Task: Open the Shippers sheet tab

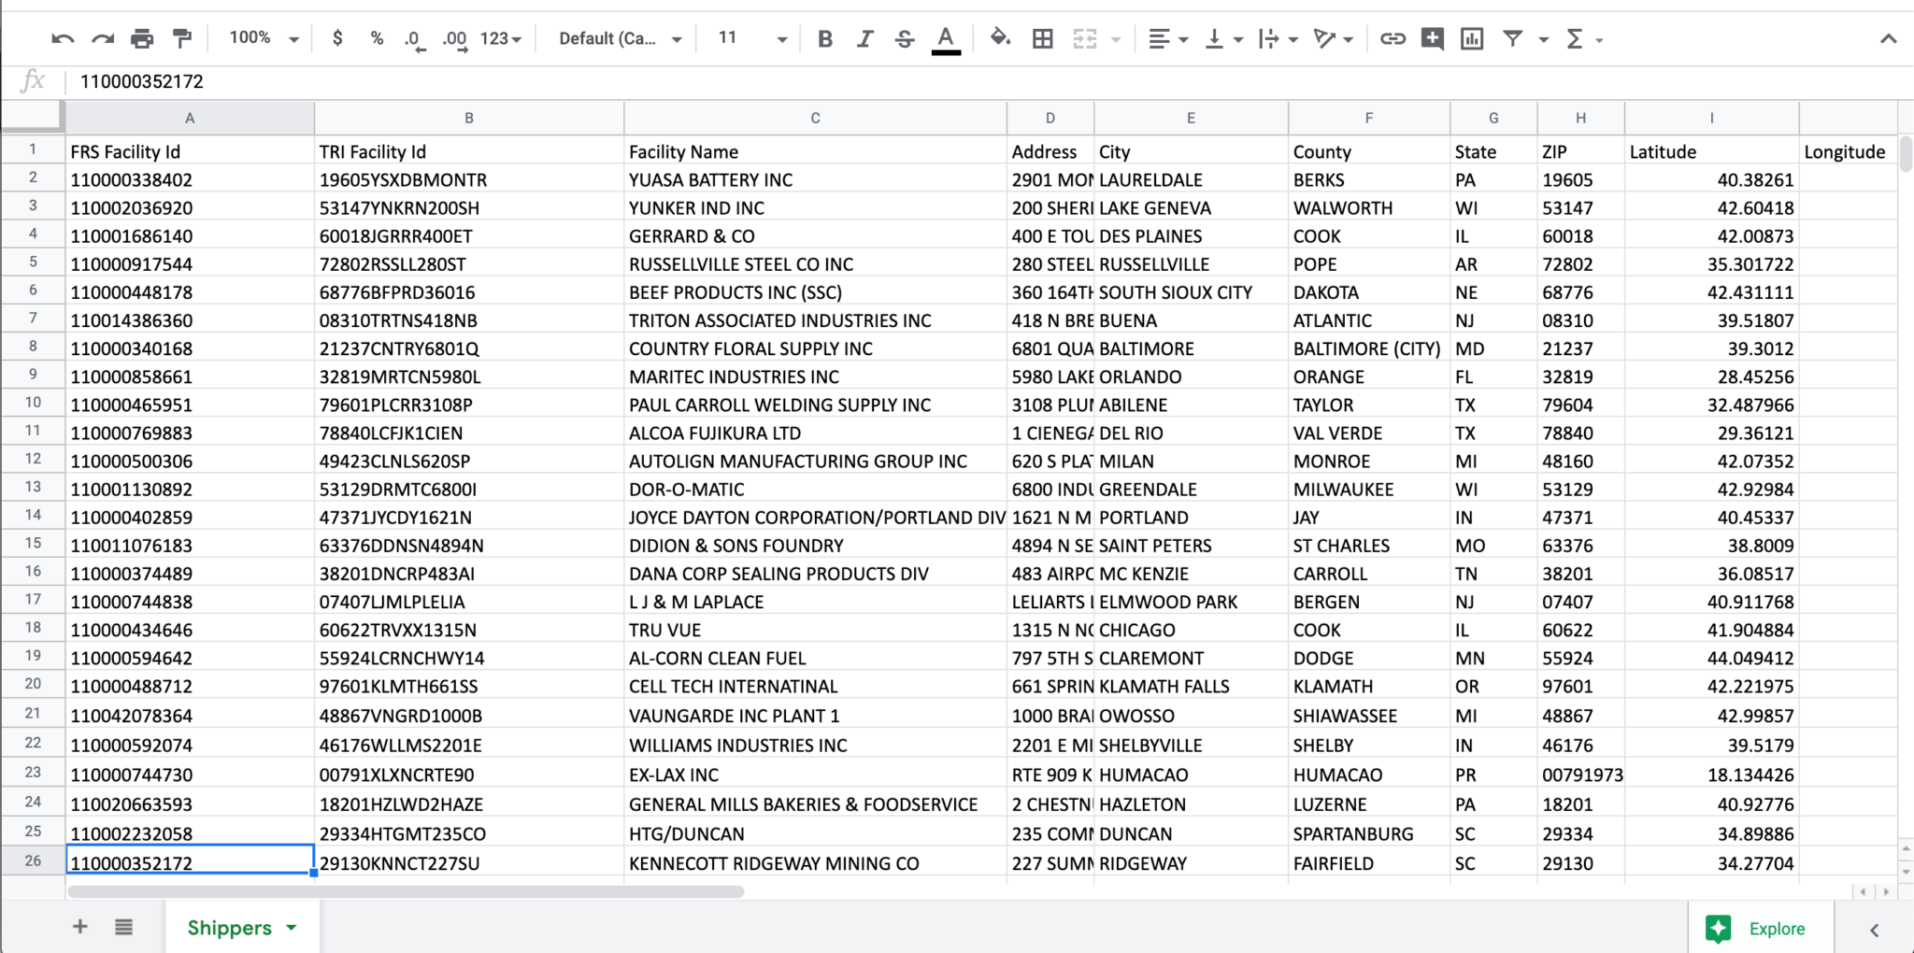Action: [230, 928]
